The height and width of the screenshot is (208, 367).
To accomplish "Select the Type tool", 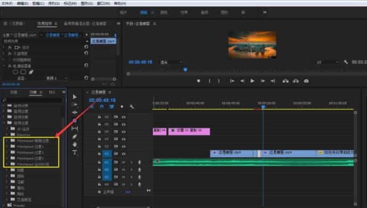I will click(x=75, y=153).
